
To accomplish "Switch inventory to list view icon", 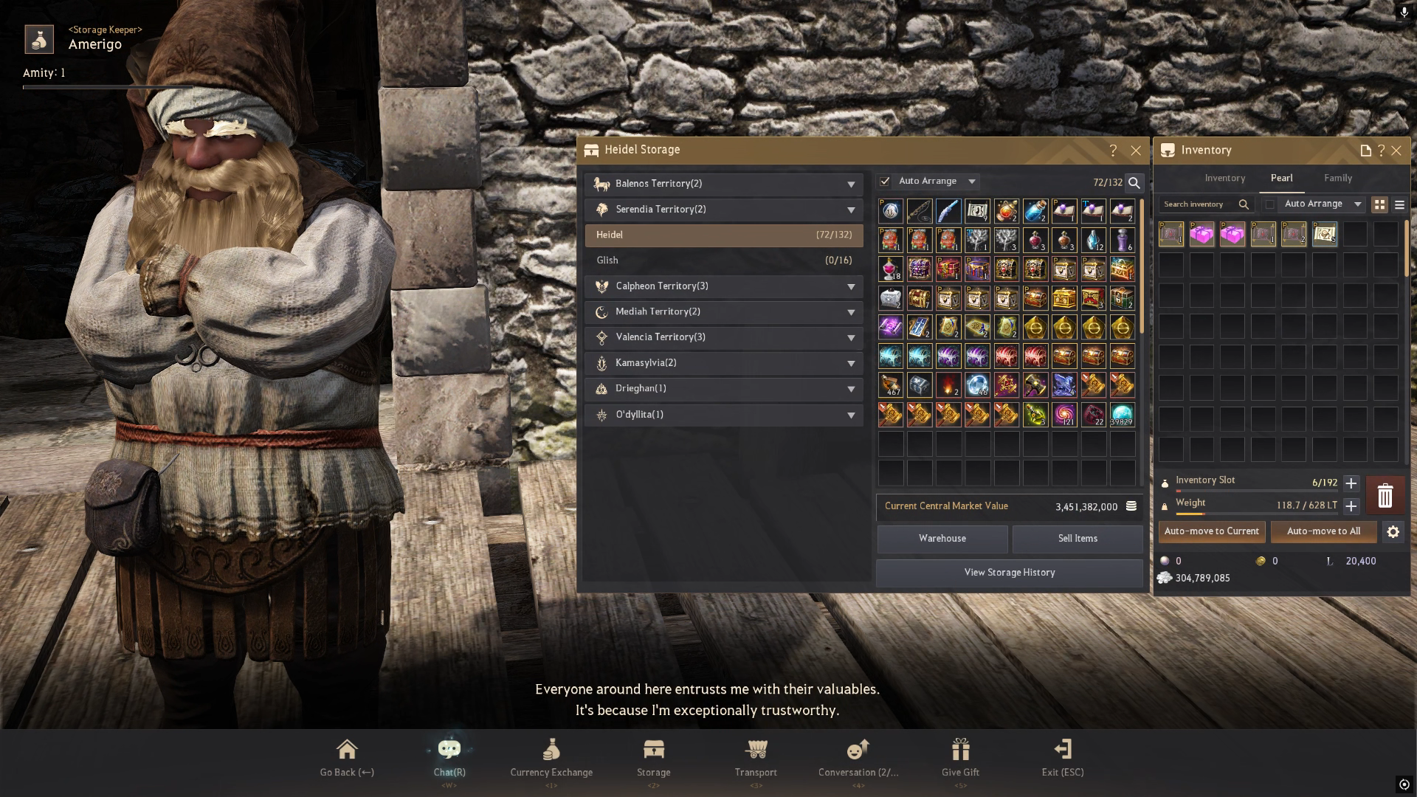I will [x=1399, y=204].
